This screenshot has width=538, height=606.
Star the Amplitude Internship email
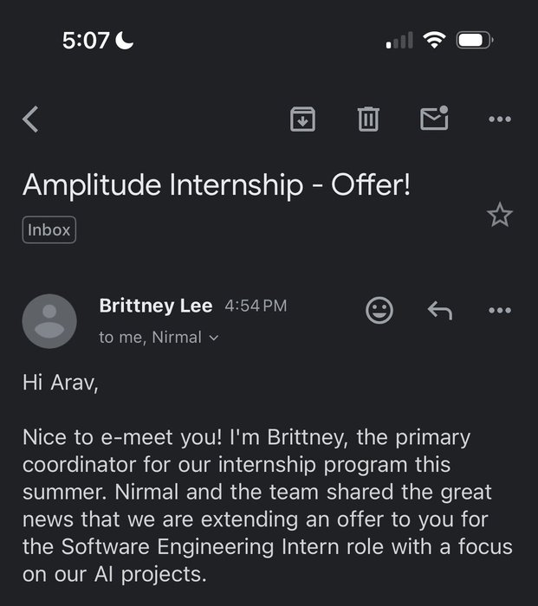500,215
